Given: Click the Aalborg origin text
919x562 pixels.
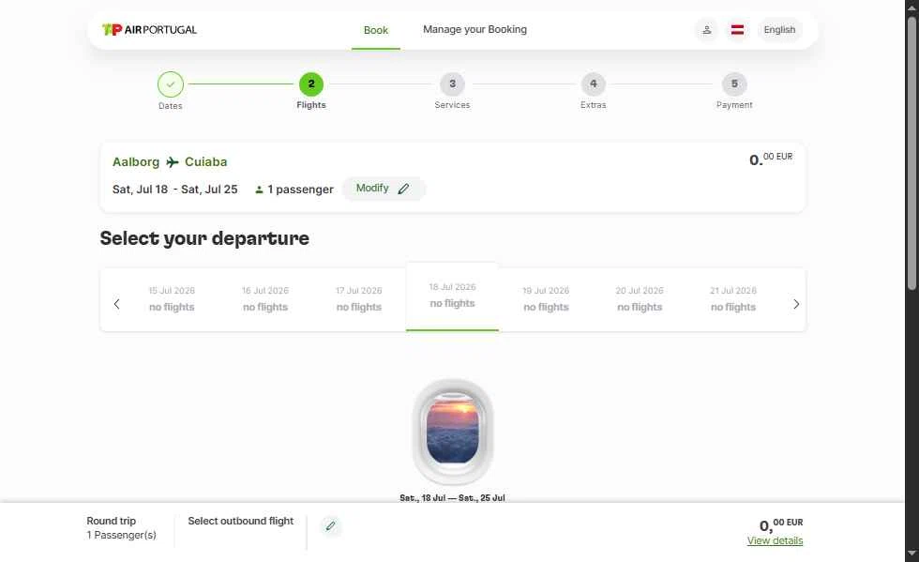Looking at the screenshot, I should [136, 162].
